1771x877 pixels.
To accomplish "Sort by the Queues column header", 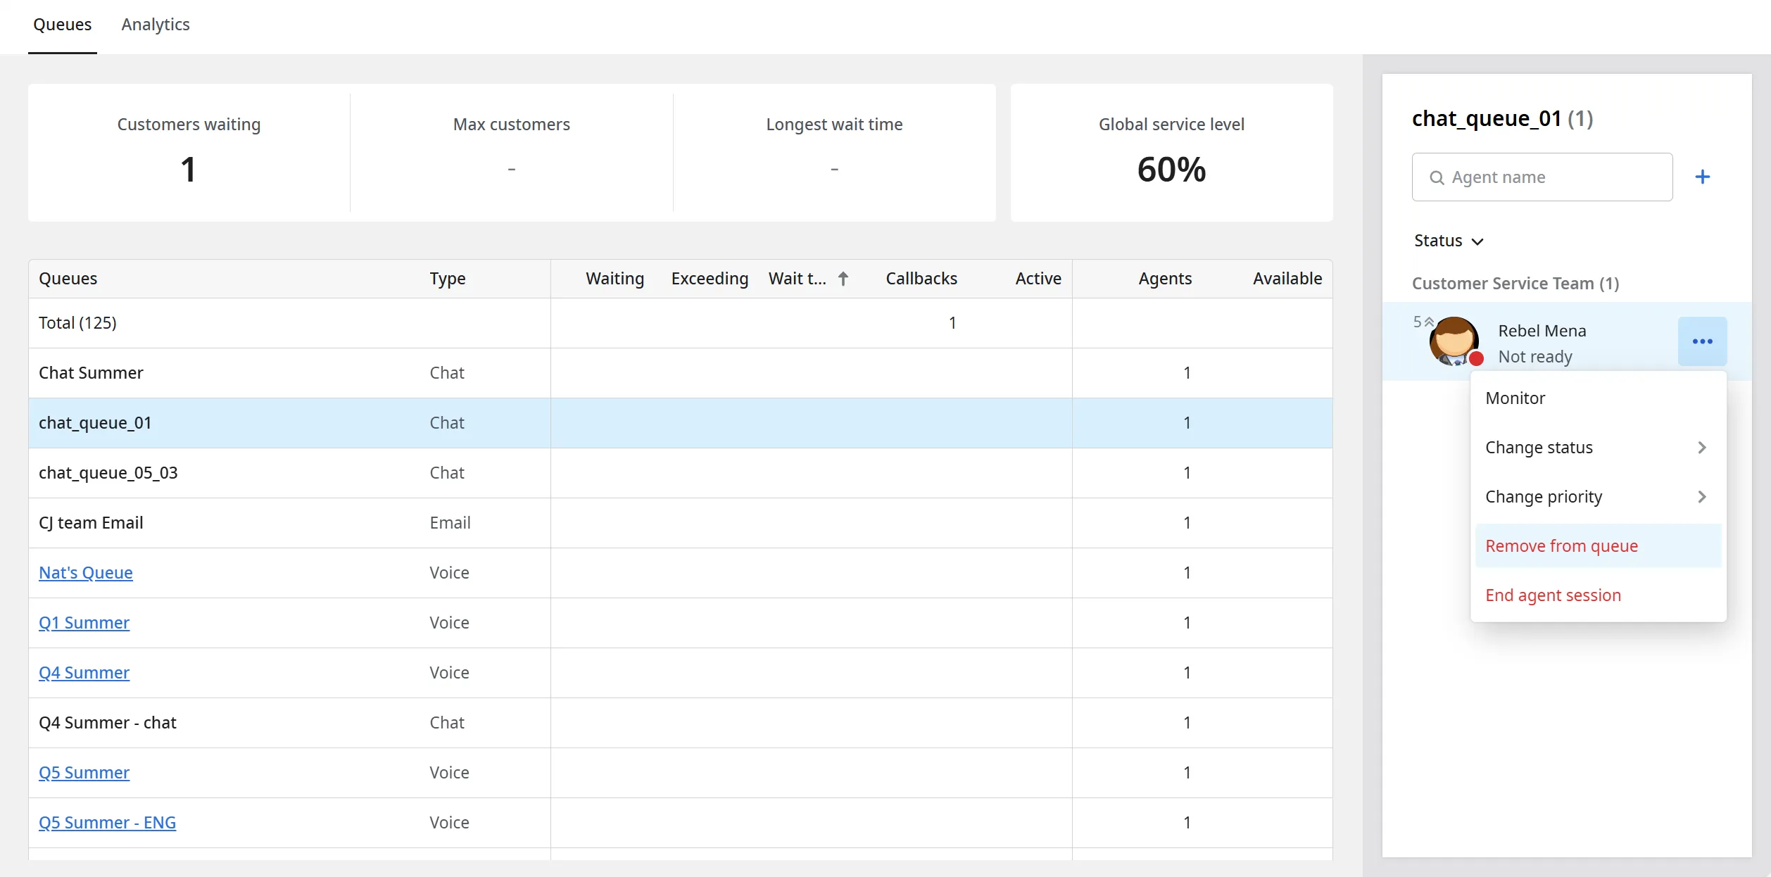I will click(x=68, y=279).
